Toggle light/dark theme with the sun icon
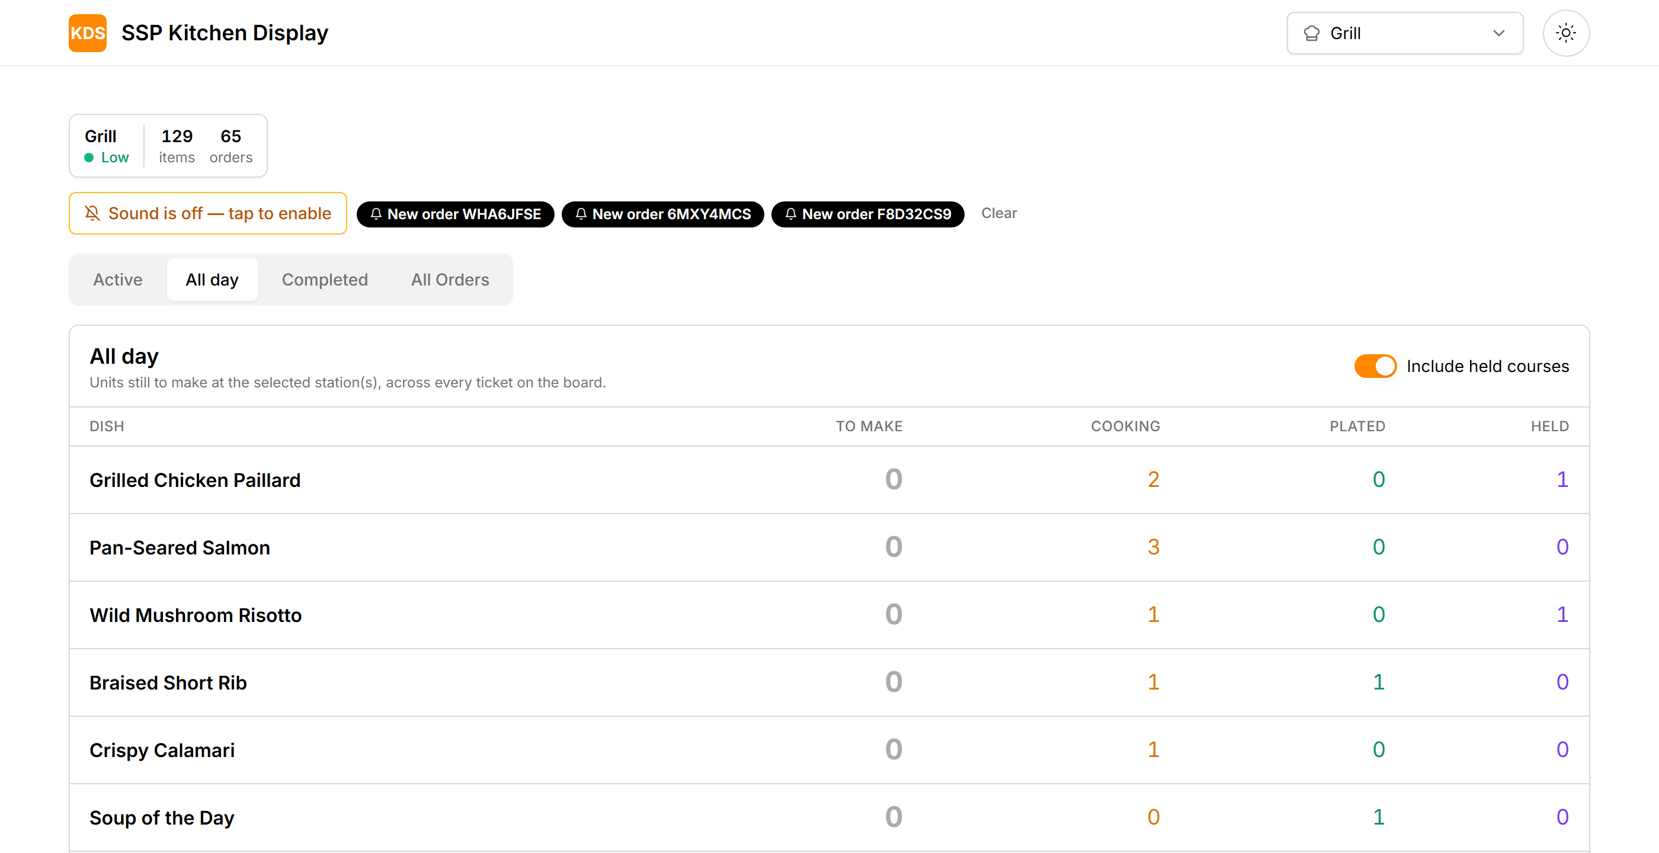This screenshot has width=1659, height=853. [x=1565, y=33]
